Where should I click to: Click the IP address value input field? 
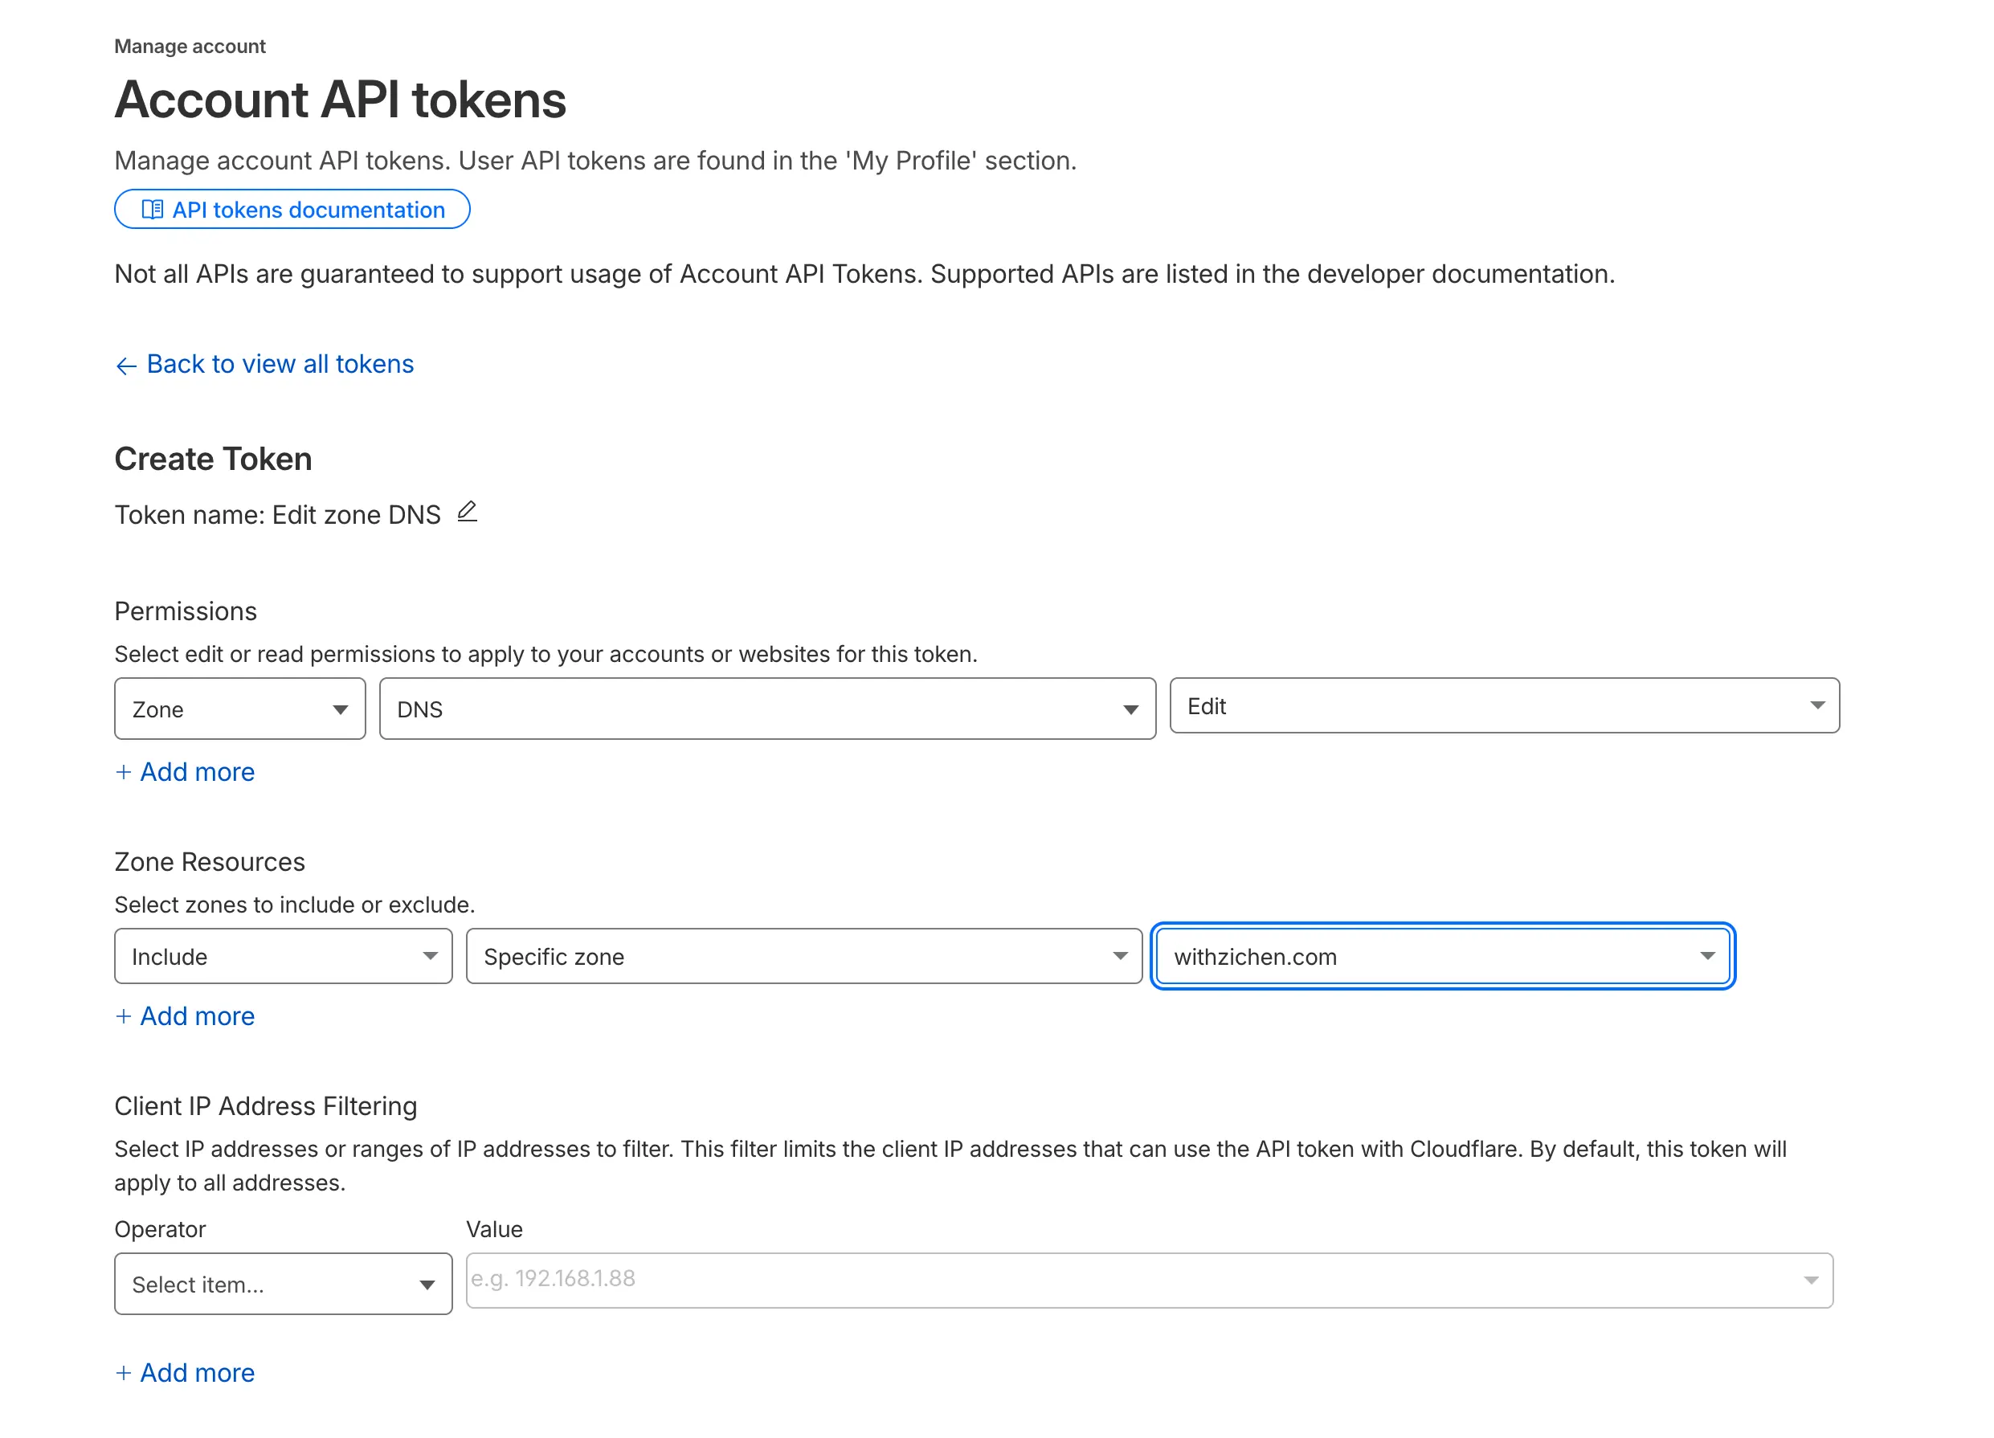(x=1055, y=1281)
